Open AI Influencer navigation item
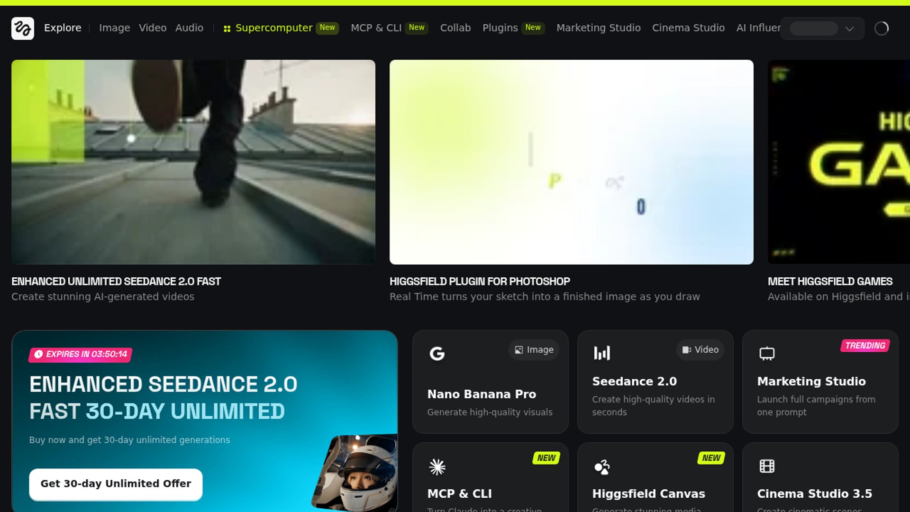 tap(758, 28)
